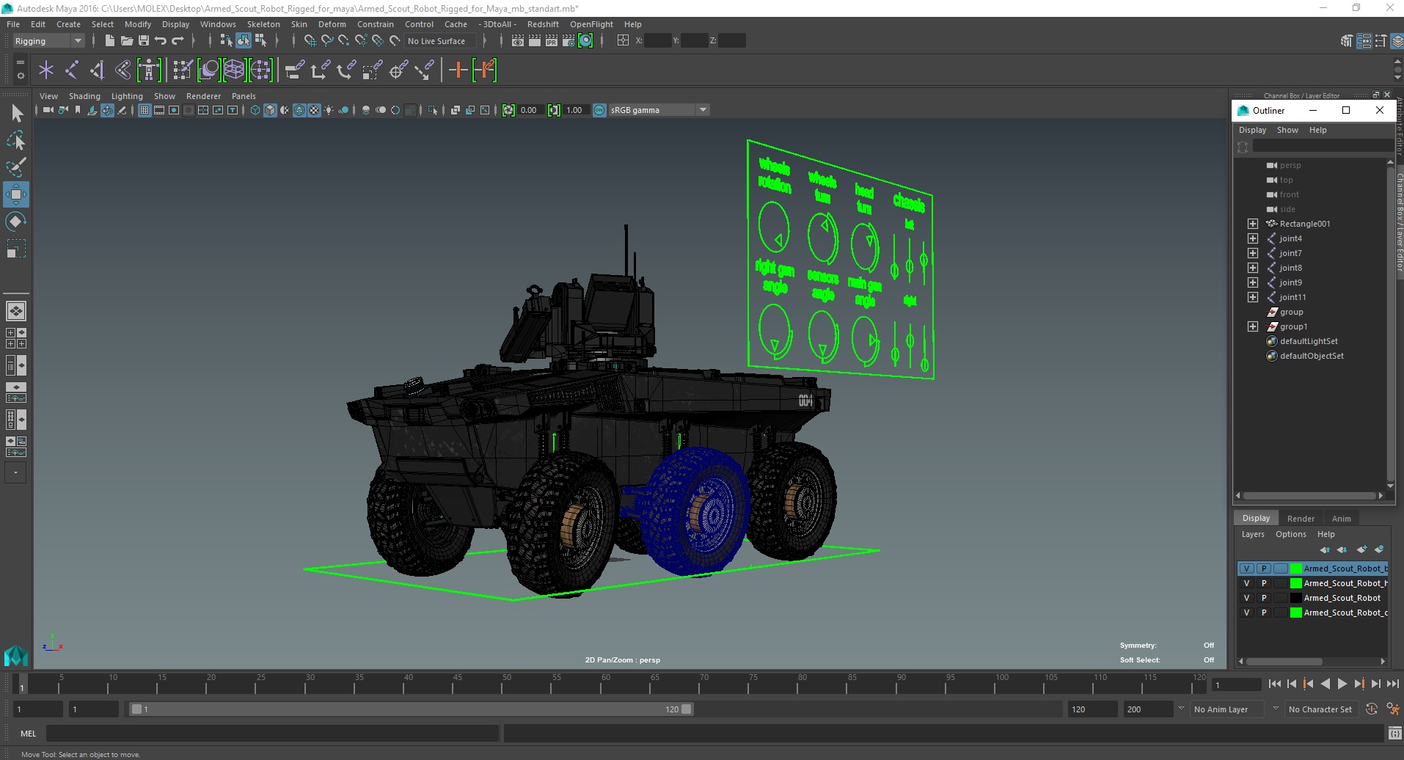Open the HumanIK character shelf icon
The height and width of the screenshot is (760, 1404).
(x=149, y=70)
